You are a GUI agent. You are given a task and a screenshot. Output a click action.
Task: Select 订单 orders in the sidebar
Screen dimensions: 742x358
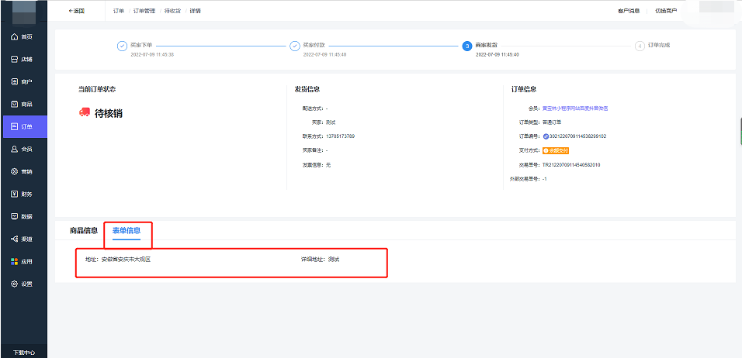(x=23, y=126)
